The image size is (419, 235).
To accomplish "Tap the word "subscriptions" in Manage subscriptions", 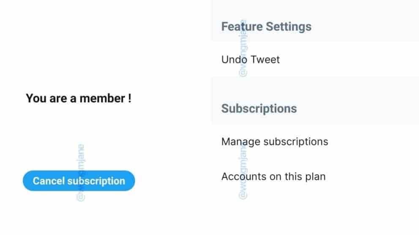I will [295, 141].
